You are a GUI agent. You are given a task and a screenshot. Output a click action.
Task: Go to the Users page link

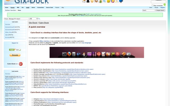[151, 8]
